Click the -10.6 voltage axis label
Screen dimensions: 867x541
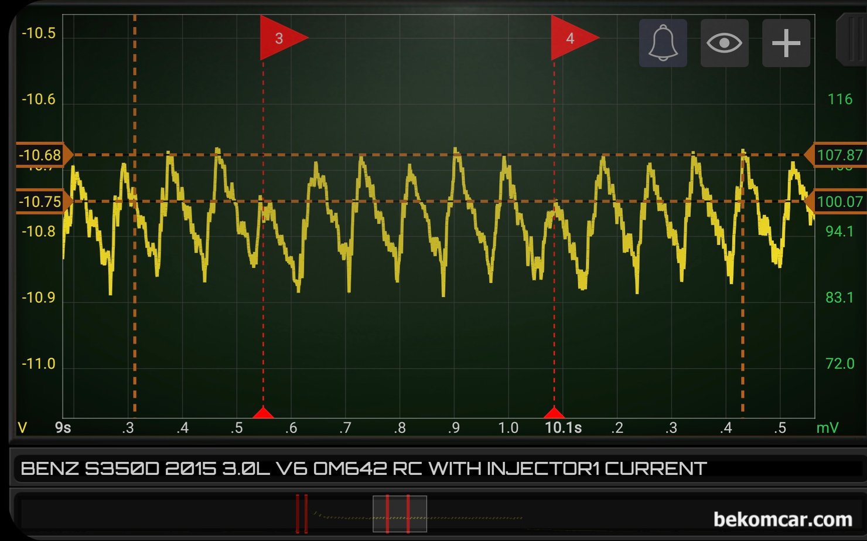39,99
